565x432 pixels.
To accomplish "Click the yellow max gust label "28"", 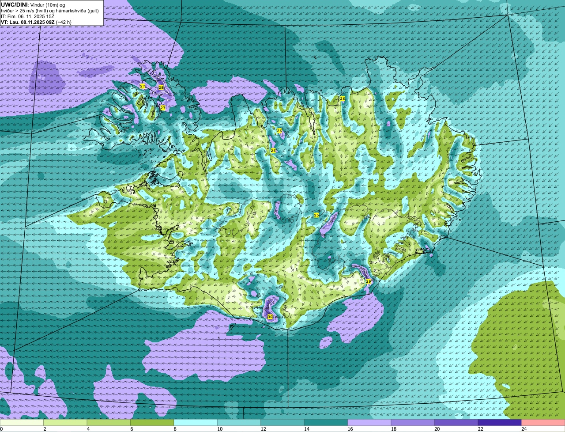I will (x=161, y=87).
